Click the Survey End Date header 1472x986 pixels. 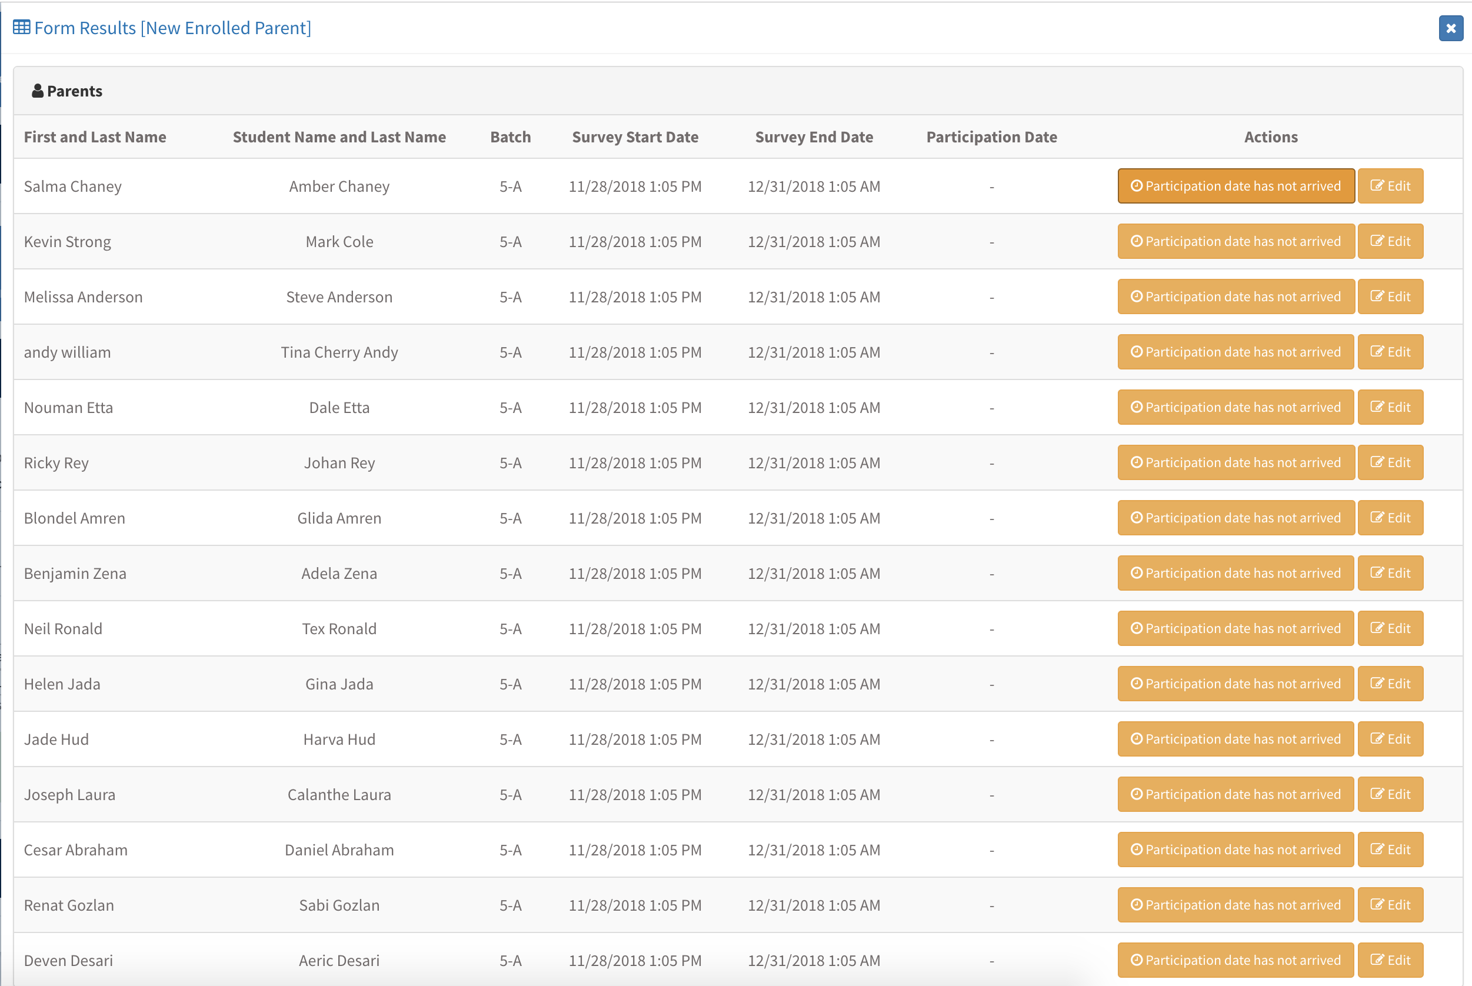pyautogui.click(x=814, y=137)
